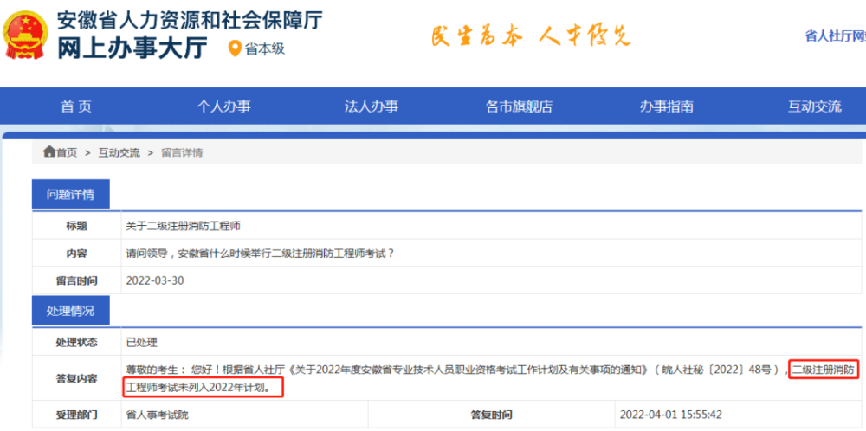Click the 处理状态 row label
The width and height of the screenshot is (866, 431).
click(x=76, y=342)
